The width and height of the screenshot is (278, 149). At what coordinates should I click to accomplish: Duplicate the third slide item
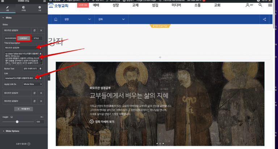tap(35, 101)
